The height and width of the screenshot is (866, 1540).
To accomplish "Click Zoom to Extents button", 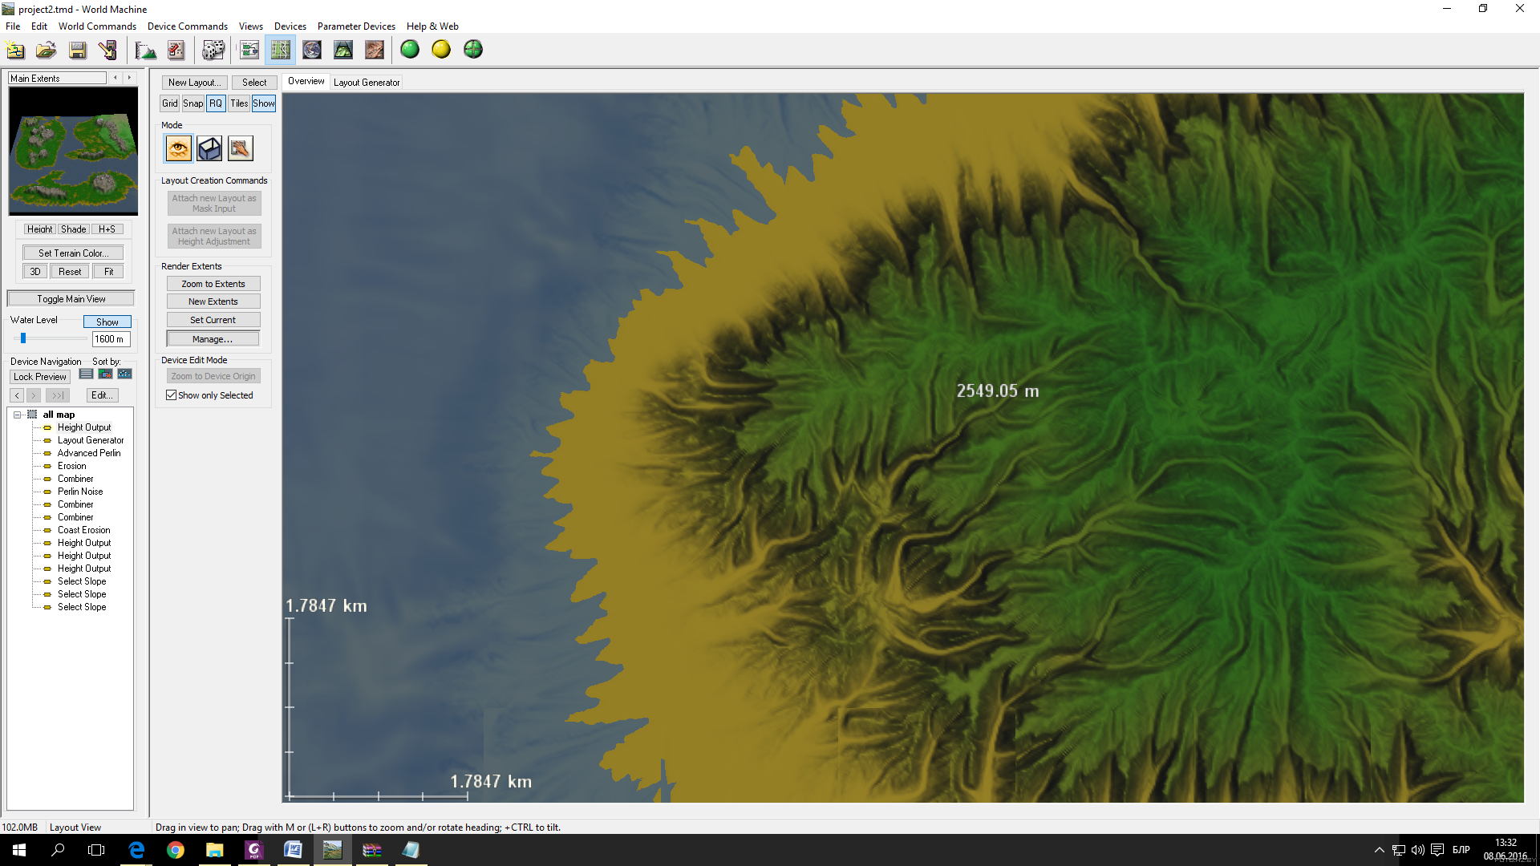I will tap(213, 284).
